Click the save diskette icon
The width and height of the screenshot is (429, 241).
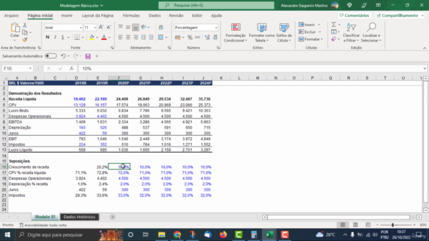point(88,56)
